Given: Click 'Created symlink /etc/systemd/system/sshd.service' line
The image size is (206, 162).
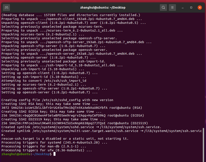Looking at the screenshot, I should pos(81,127).
